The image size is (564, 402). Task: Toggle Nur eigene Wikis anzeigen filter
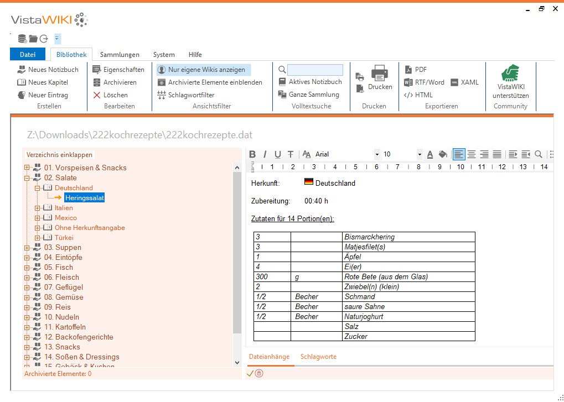[x=203, y=70]
